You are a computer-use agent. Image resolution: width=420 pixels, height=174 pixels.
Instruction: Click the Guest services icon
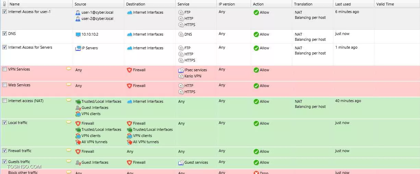(181, 162)
